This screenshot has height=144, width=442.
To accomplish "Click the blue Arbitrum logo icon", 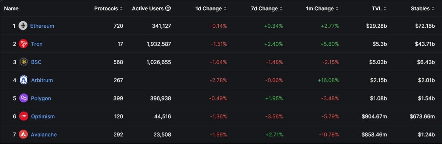I will pyautogui.click(x=23, y=80).
